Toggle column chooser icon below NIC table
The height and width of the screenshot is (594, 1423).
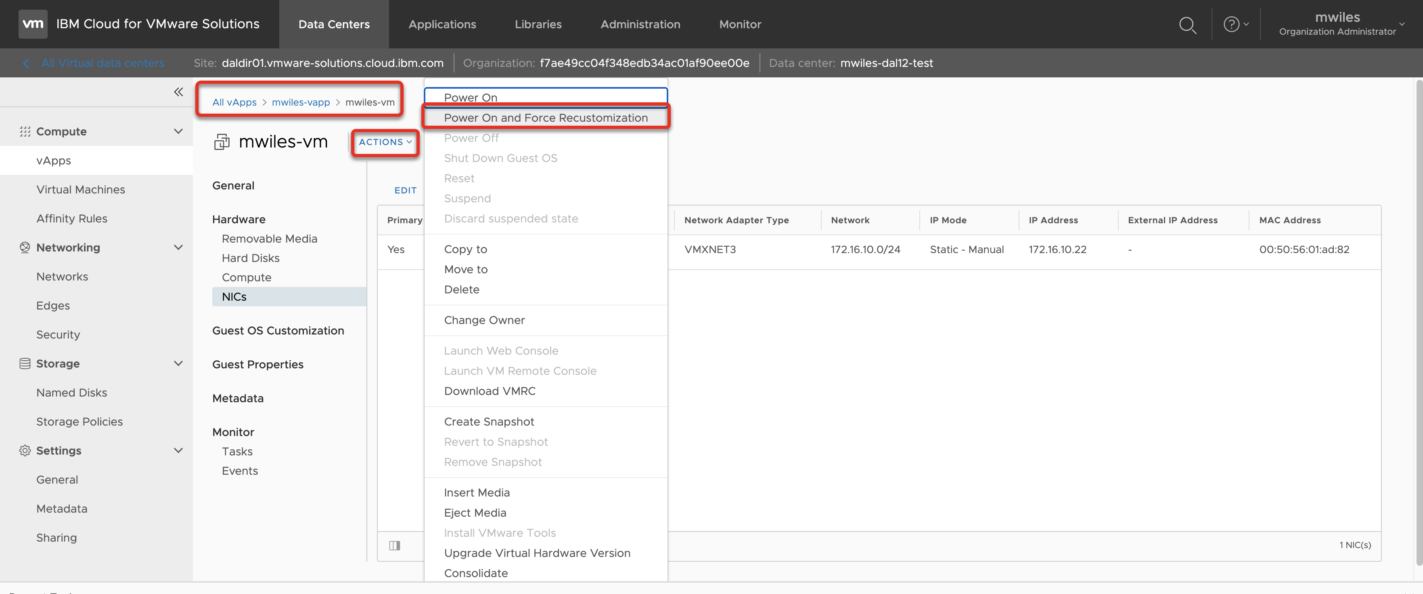click(x=394, y=546)
